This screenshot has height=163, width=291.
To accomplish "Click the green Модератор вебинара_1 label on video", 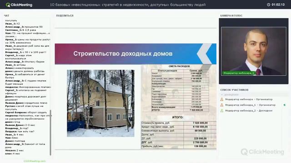I will pos(239,73).
